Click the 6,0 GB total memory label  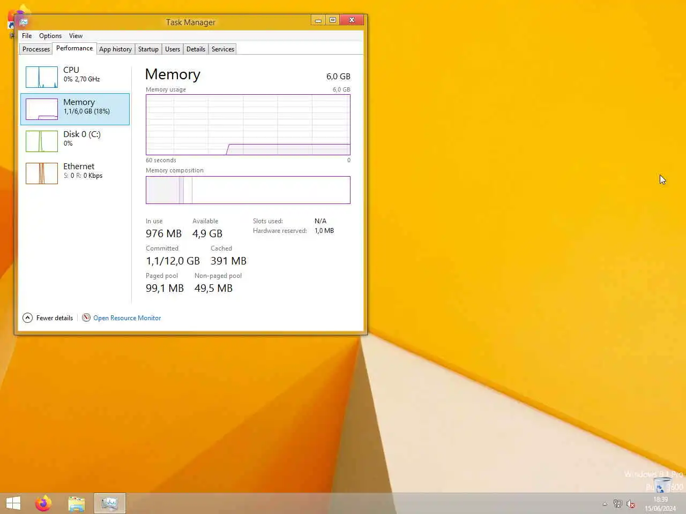pyautogui.click(x=338, y=77)
